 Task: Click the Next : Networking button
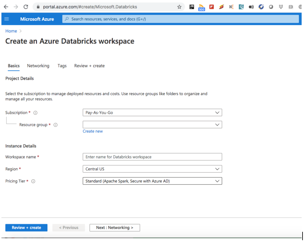(115, 227)
